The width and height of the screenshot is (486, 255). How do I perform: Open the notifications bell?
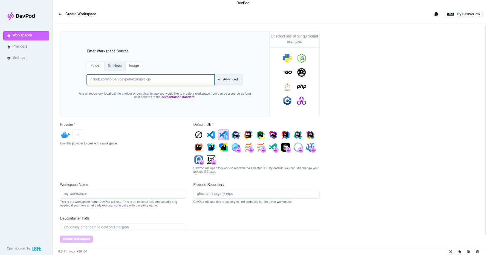(x=436, y=14)
